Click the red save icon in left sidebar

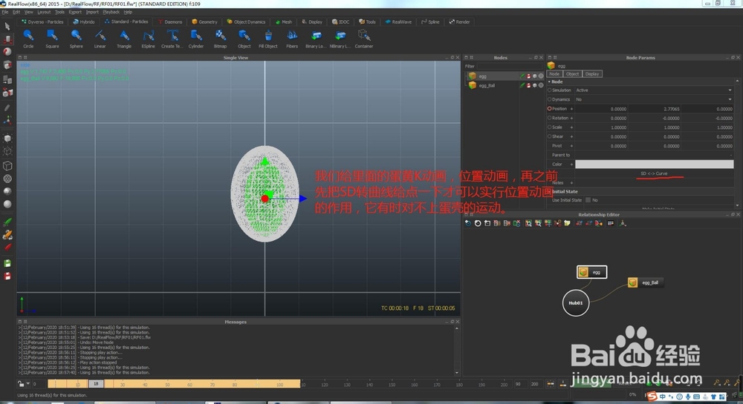(x=7, y=276)
